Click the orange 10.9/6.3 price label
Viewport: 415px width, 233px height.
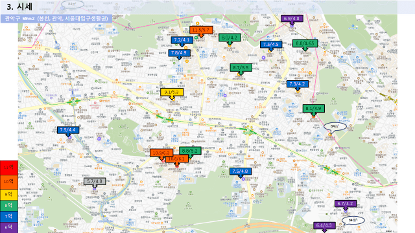(161, 153)
